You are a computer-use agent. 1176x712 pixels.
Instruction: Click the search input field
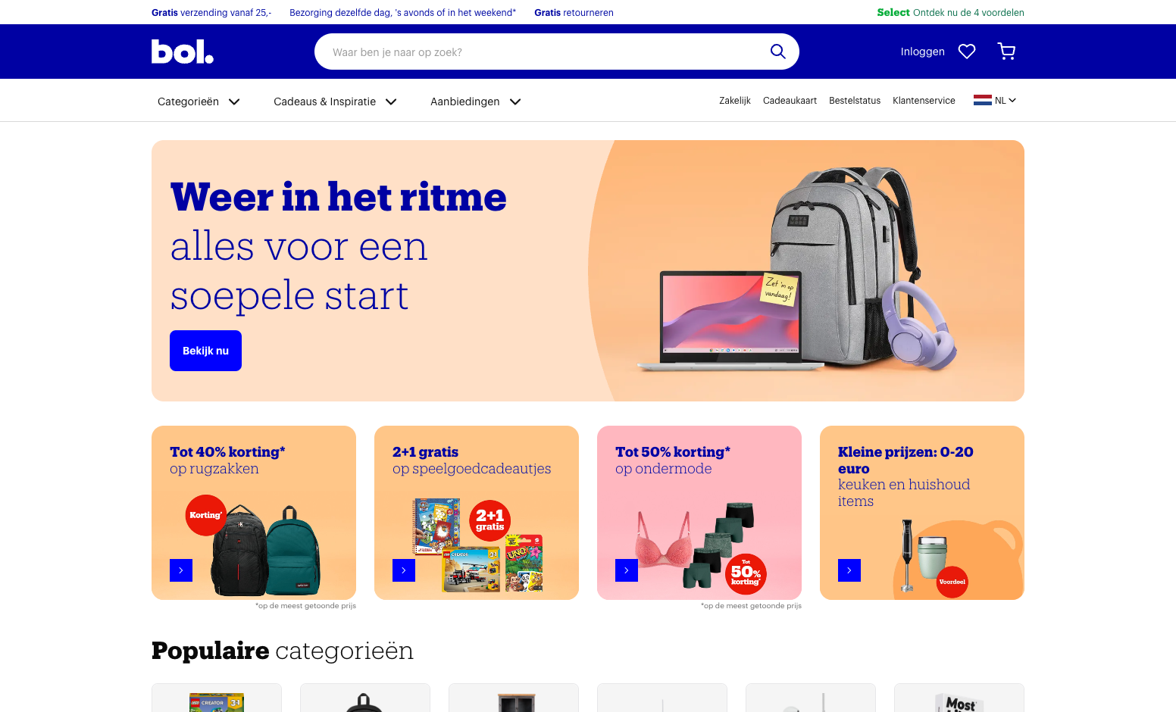click(542, 52)
